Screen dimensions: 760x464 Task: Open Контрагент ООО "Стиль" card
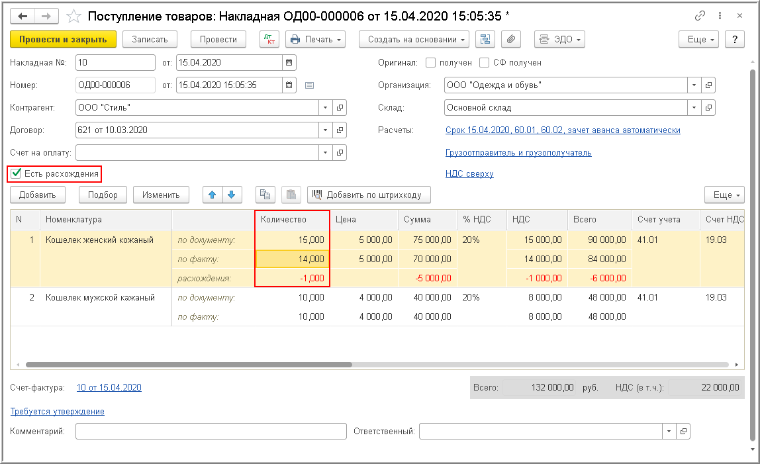(x=340, y=108)
